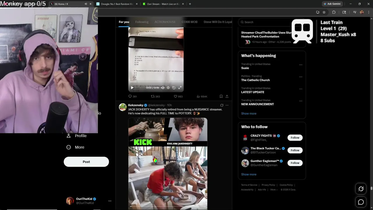The width and height of the screenshot is (373, 210).
Task: Bookmark this page with star icon
Action: pos(324,12)
